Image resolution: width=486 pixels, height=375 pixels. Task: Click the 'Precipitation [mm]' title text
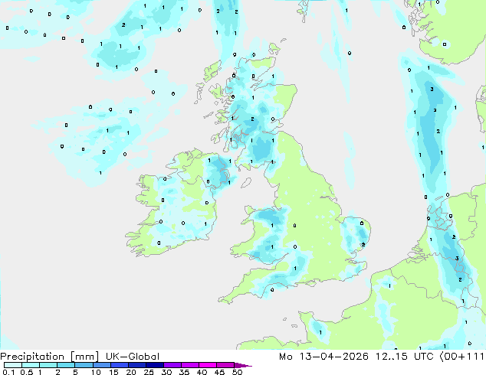(50, 357)
